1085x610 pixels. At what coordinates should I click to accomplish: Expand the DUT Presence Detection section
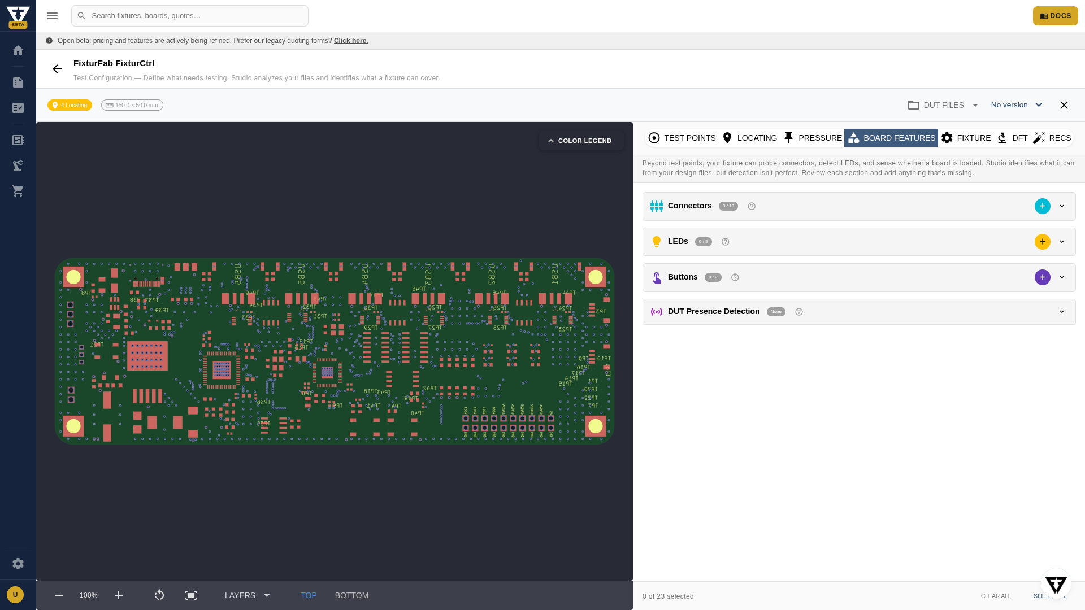click(1062, 312)
